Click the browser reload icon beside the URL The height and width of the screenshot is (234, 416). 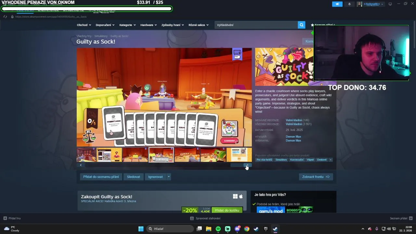point(5,17)
